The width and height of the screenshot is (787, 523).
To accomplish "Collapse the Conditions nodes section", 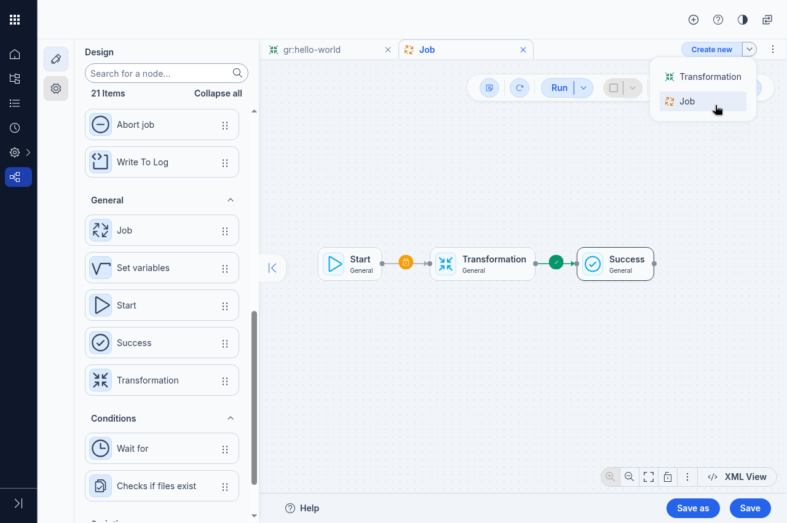I will pos(231,419).
